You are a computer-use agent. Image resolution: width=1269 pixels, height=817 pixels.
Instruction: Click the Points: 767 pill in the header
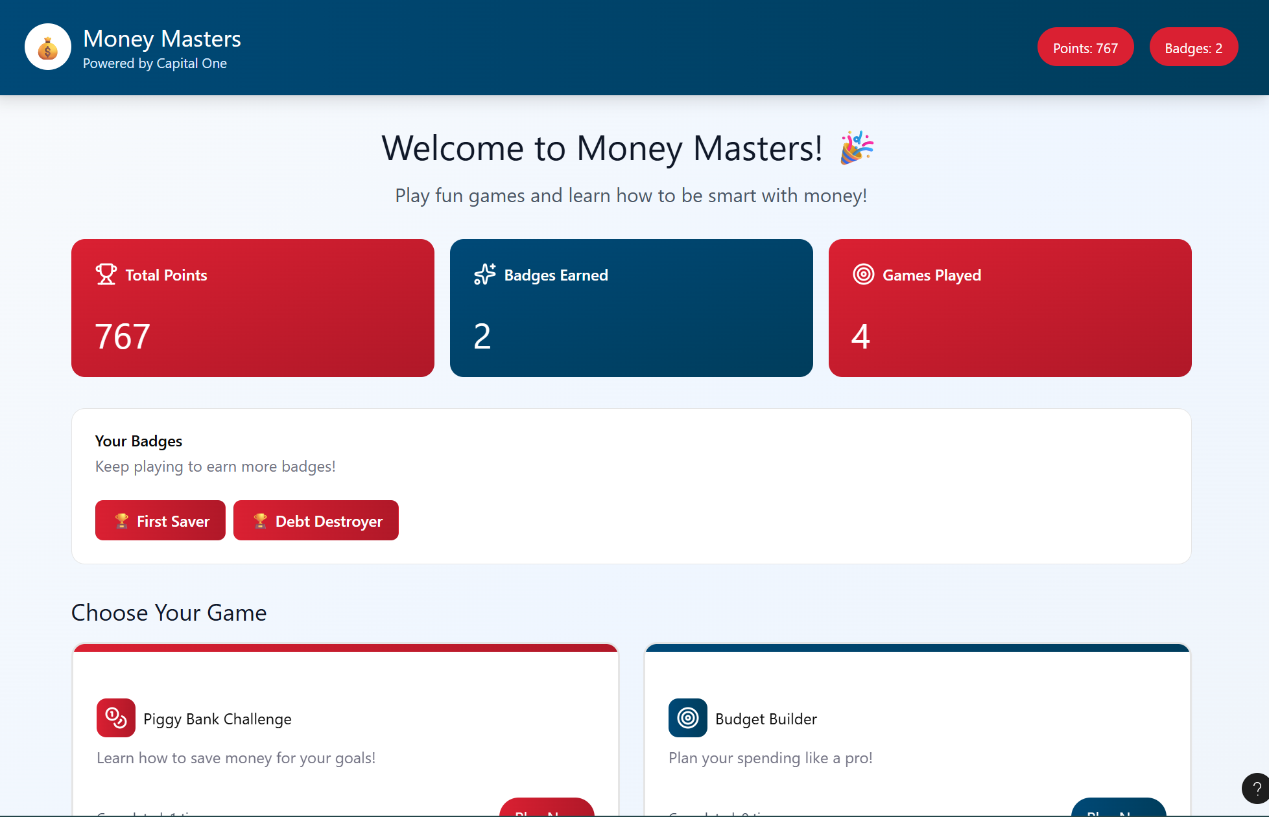pos(1085,47)
